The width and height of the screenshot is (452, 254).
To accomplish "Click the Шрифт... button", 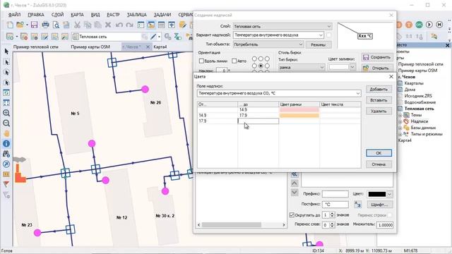I will tap(380, 205).
